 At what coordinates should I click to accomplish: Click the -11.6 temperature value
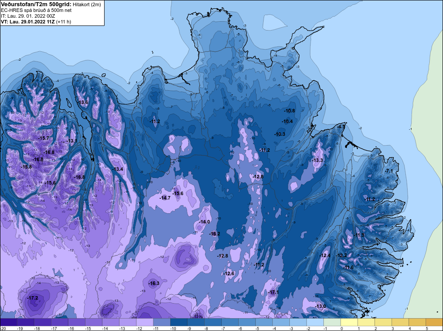click(x=348, y=267)
